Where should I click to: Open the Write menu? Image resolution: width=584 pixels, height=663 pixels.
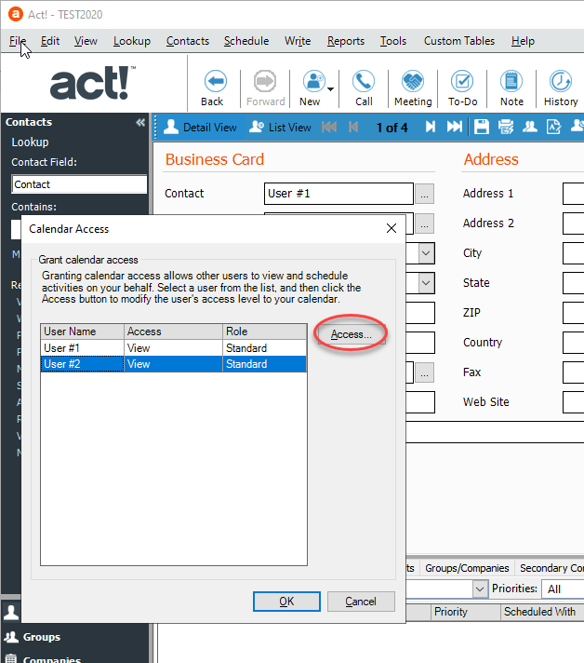pyautogui.click(x=298, y=41)
